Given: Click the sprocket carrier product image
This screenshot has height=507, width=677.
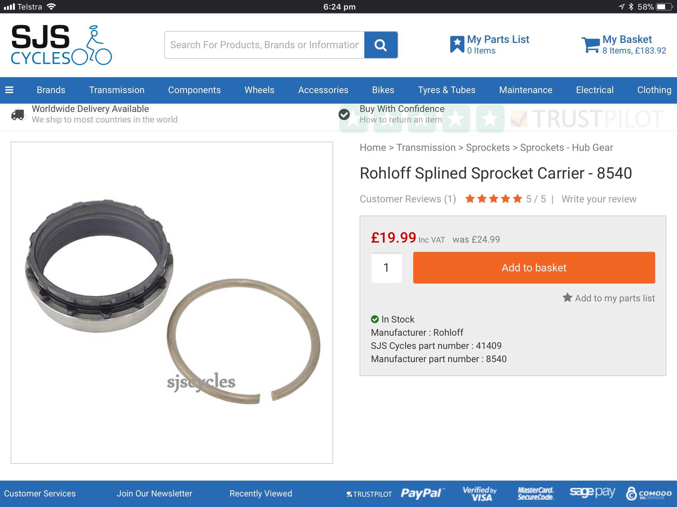Looking at the screenshot, I should point(172,303).
